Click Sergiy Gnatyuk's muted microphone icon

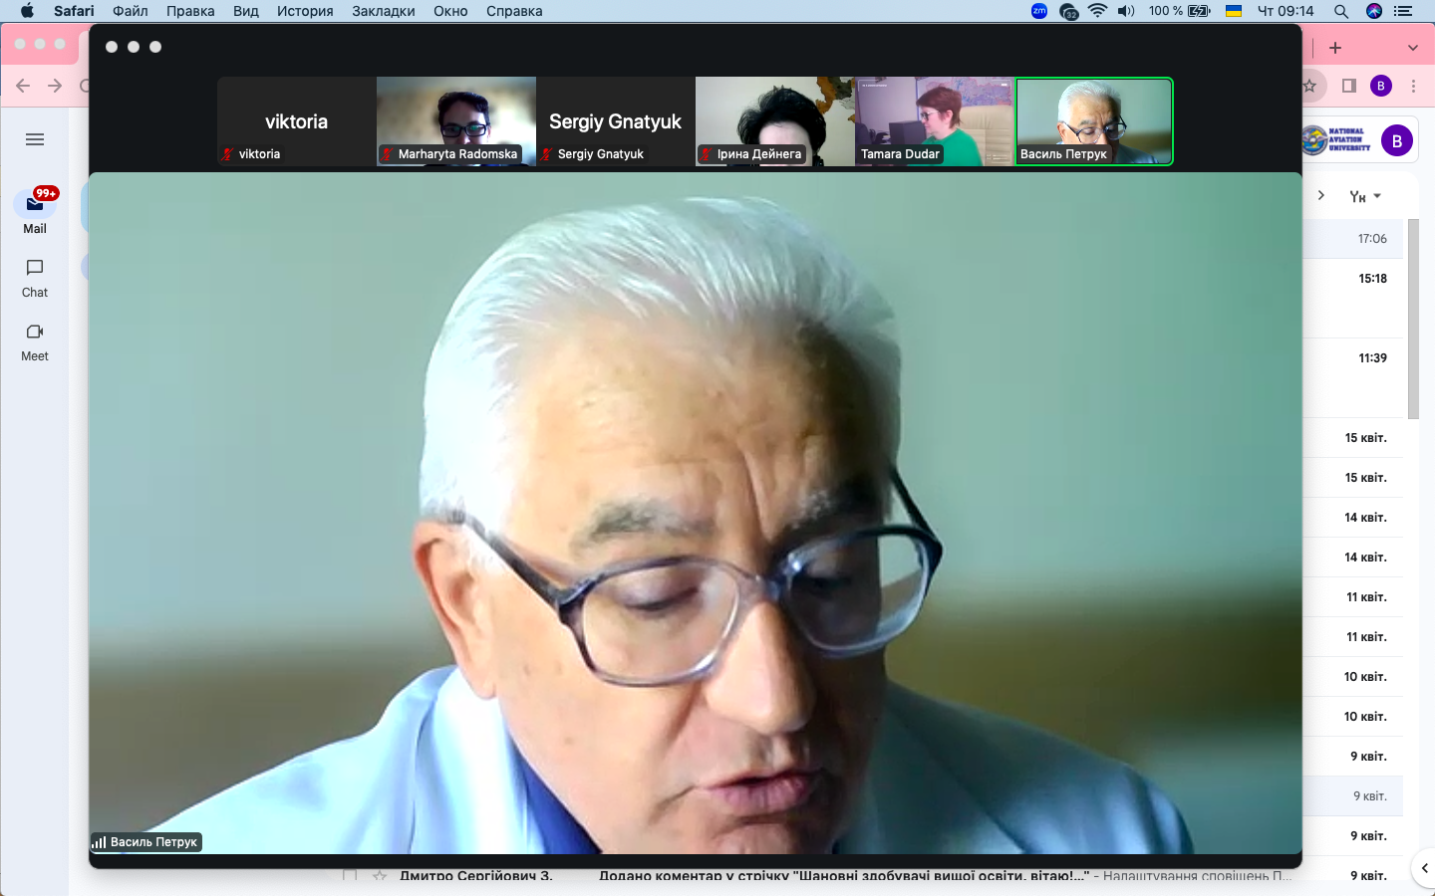(547, 154)
